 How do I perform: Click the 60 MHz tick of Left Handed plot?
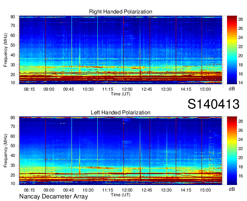(x=13, y=136)
